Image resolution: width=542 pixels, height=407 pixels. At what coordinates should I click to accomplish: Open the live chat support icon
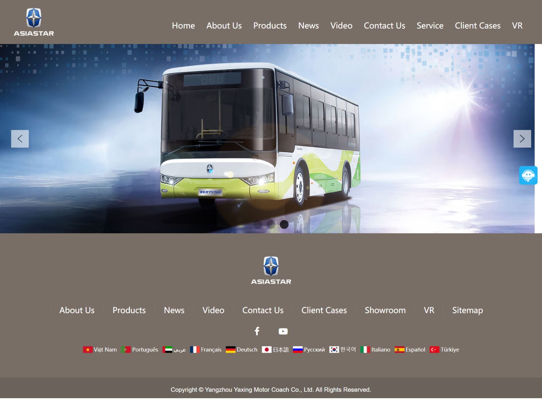point(528,175)
